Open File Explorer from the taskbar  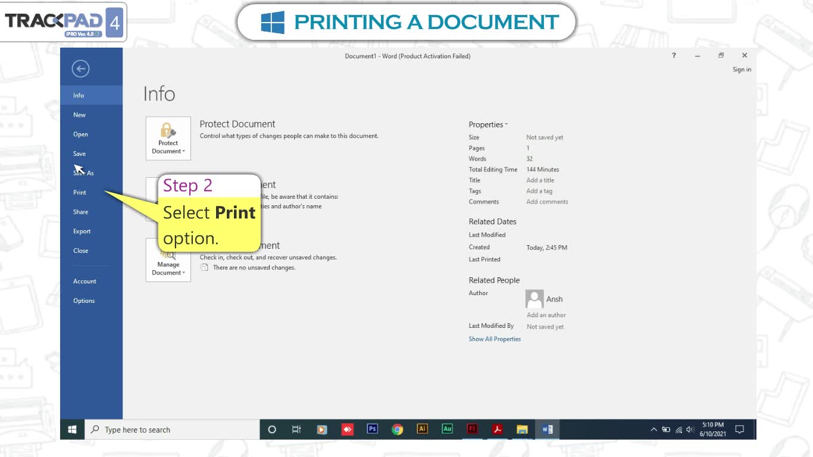pyautogui.click(x=522, y=430)
